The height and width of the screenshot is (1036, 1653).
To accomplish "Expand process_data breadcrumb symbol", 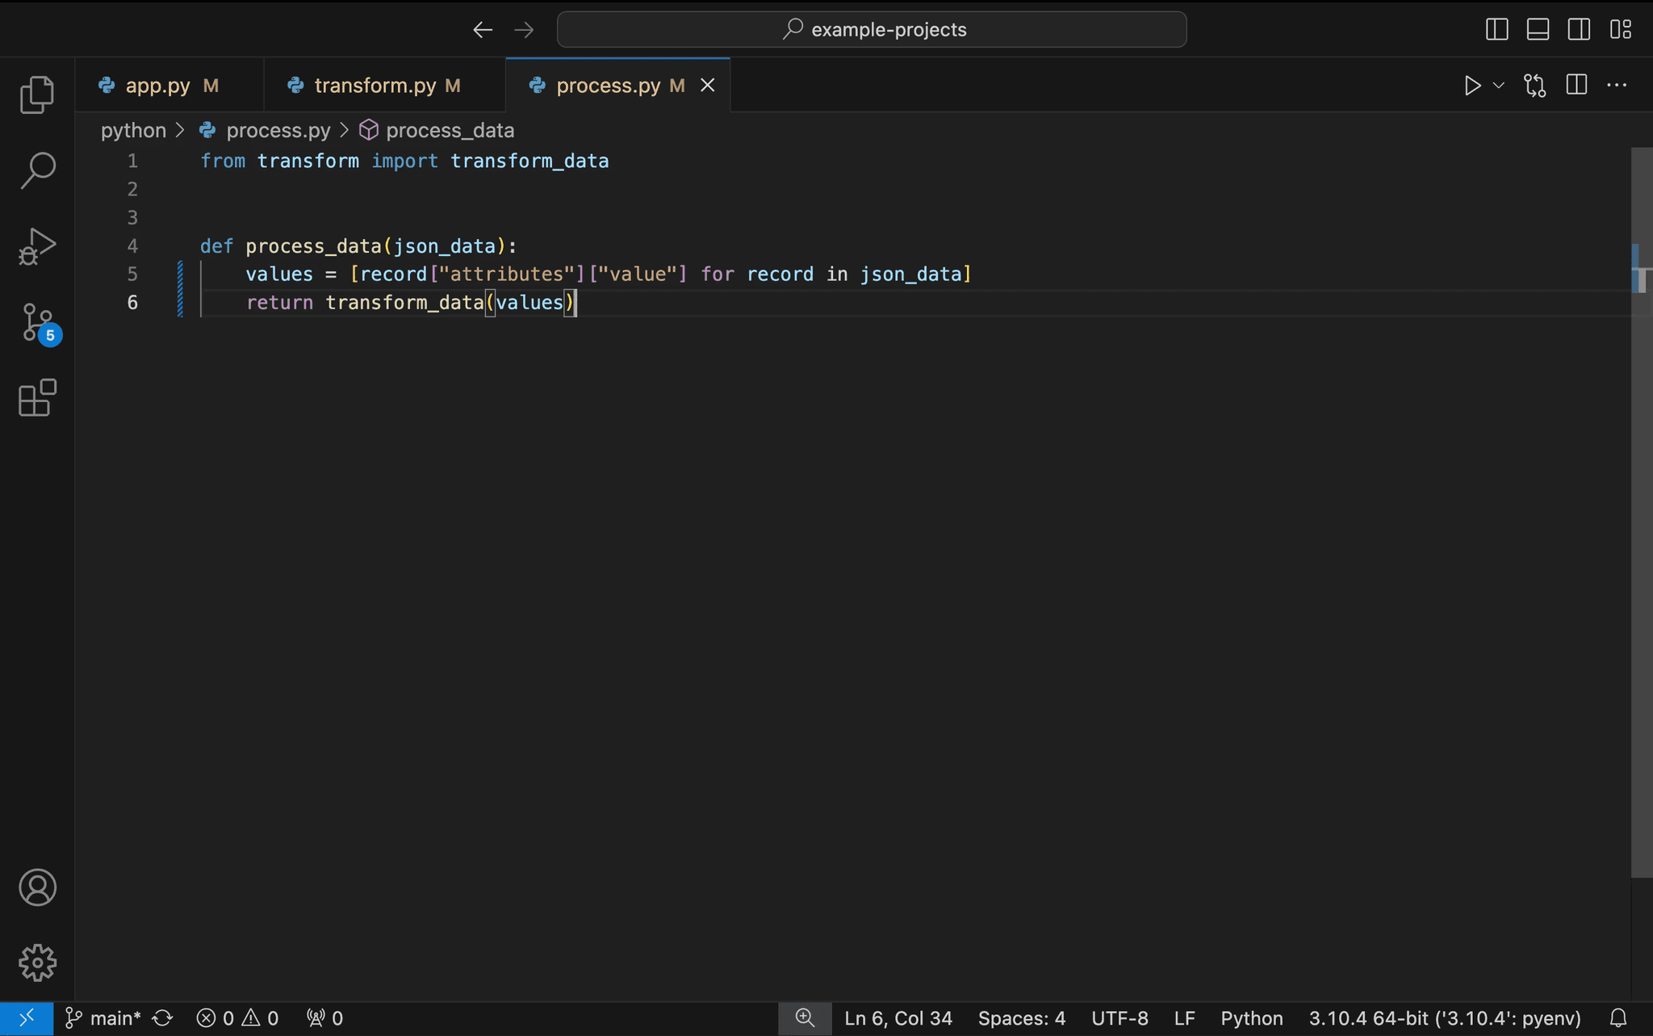I will click(449, 130).
